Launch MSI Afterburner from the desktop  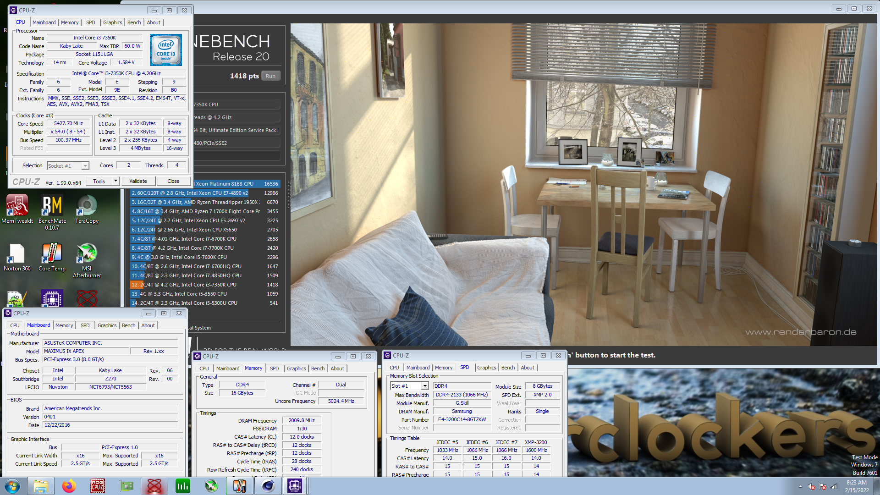click(x=87, y=260)
